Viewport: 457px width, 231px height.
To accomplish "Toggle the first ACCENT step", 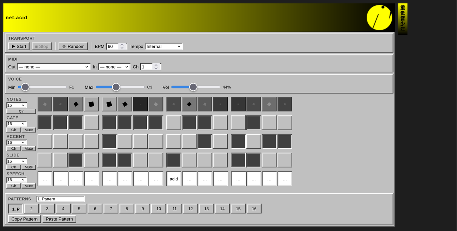I will click(45, 142).
